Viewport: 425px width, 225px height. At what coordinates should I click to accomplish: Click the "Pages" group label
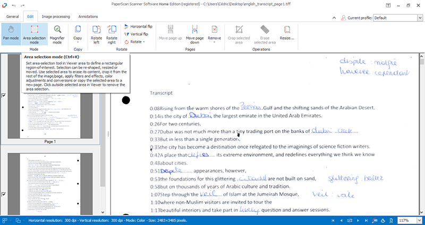click(x=190, y=49)
